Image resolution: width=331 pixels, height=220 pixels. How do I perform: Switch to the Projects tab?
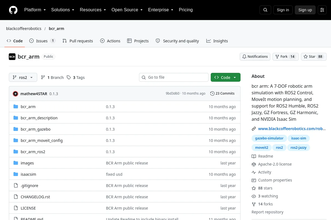(138, 41)
